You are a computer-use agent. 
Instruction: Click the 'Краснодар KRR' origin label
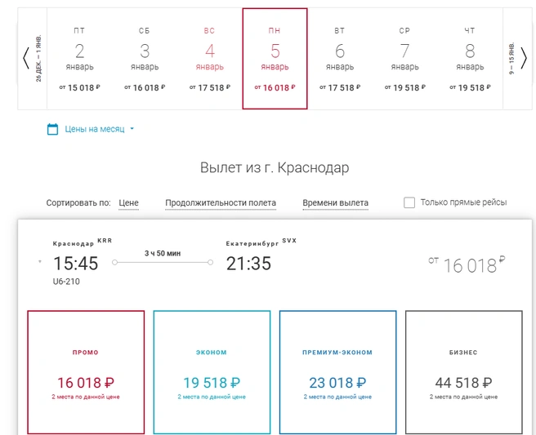83,242
